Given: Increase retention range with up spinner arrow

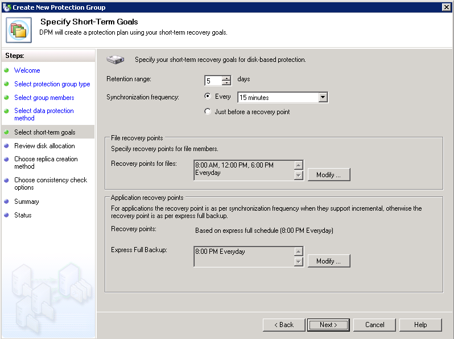Looking at the screenshot, I should [226, 78].
